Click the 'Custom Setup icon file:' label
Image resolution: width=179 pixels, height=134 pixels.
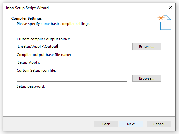pyautogui.click(x=36, y=70)
